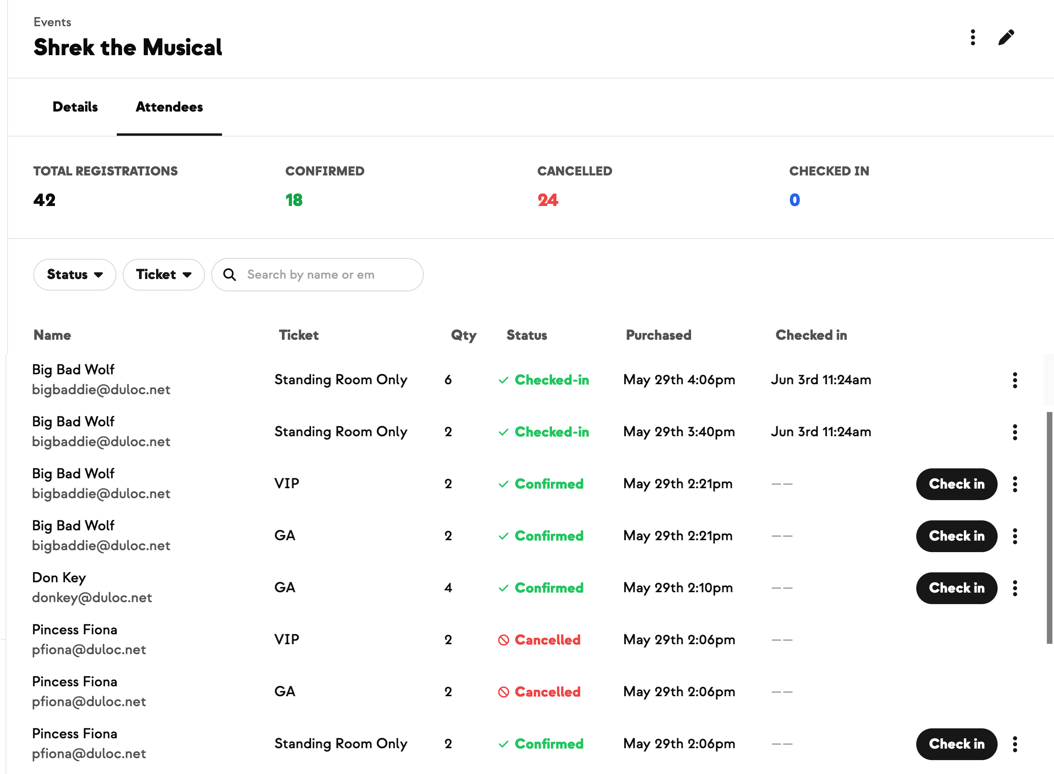Check in Big Bad Wolf GA ticket
Image resolution: width=1054 pixels, height=774 pixels.
tap(956, 536)
